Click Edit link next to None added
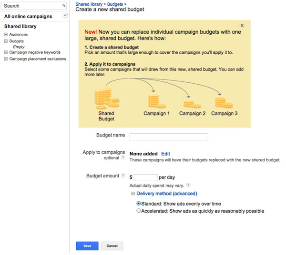The height and width of the screenshot is (255, 286). coord(165,154)
